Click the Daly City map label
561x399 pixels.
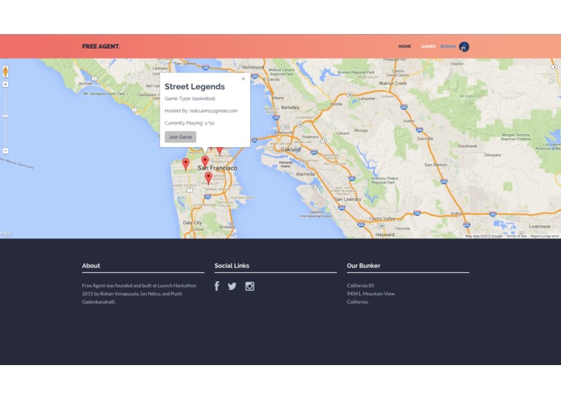[192, 223]
